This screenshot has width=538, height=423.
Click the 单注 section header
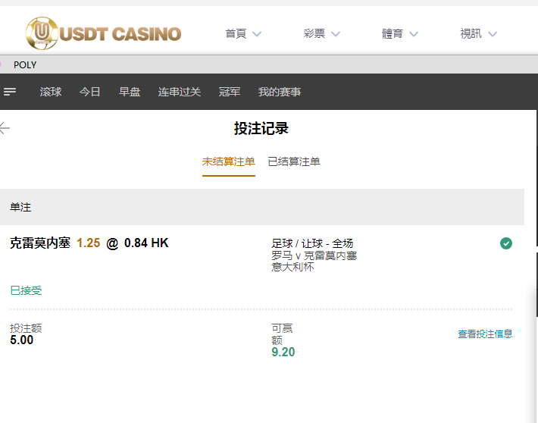pyautogui.click(x=262, y=207)
